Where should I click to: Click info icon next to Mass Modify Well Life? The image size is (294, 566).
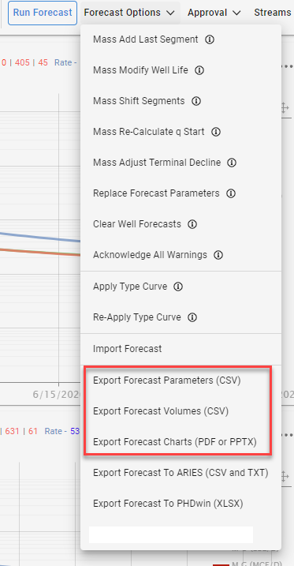coord(199,70)
